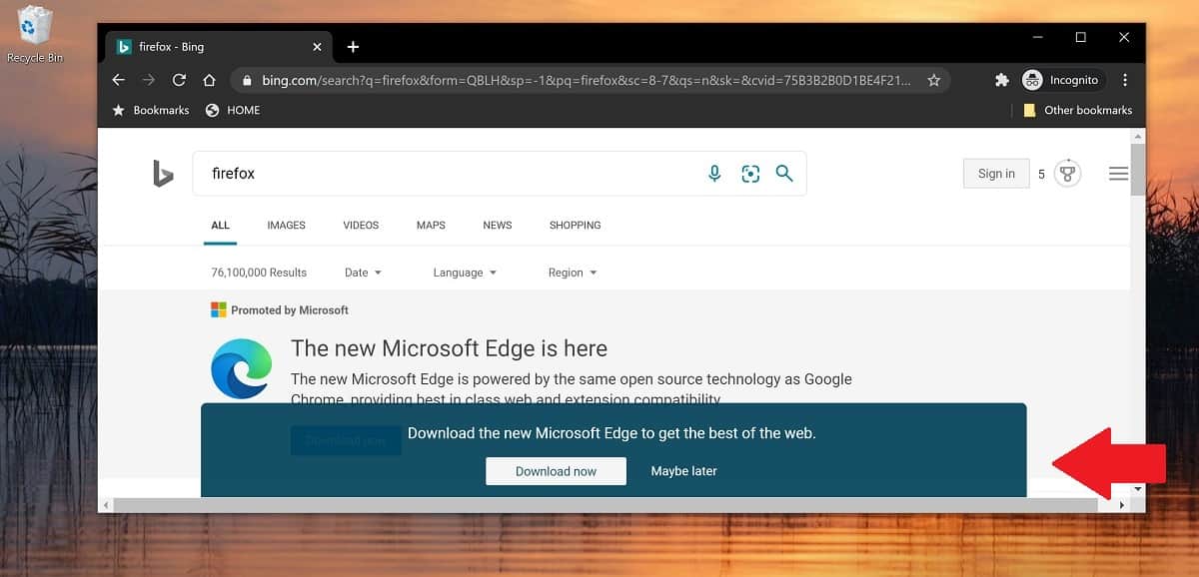
Task: Bookmark this page with the star icon
Action: point(933,80)
